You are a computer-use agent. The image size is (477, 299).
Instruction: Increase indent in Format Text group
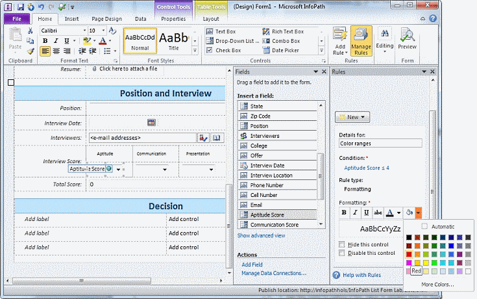(x=93, y=51)
